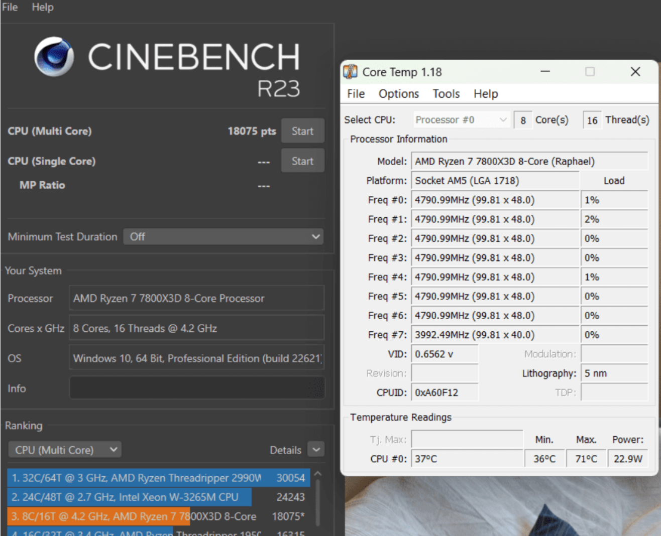The image size is (661, 536).
Task: Click the Freq #4 frequency value
Action: pyautogui.click(x=495, y=277)
